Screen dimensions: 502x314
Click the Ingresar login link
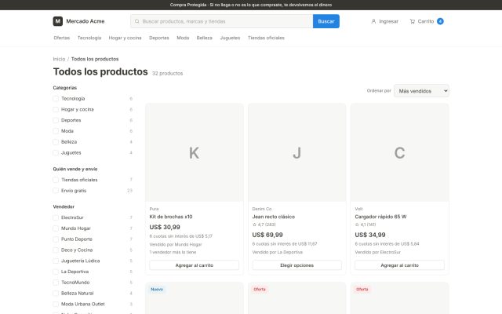point(384,21)
